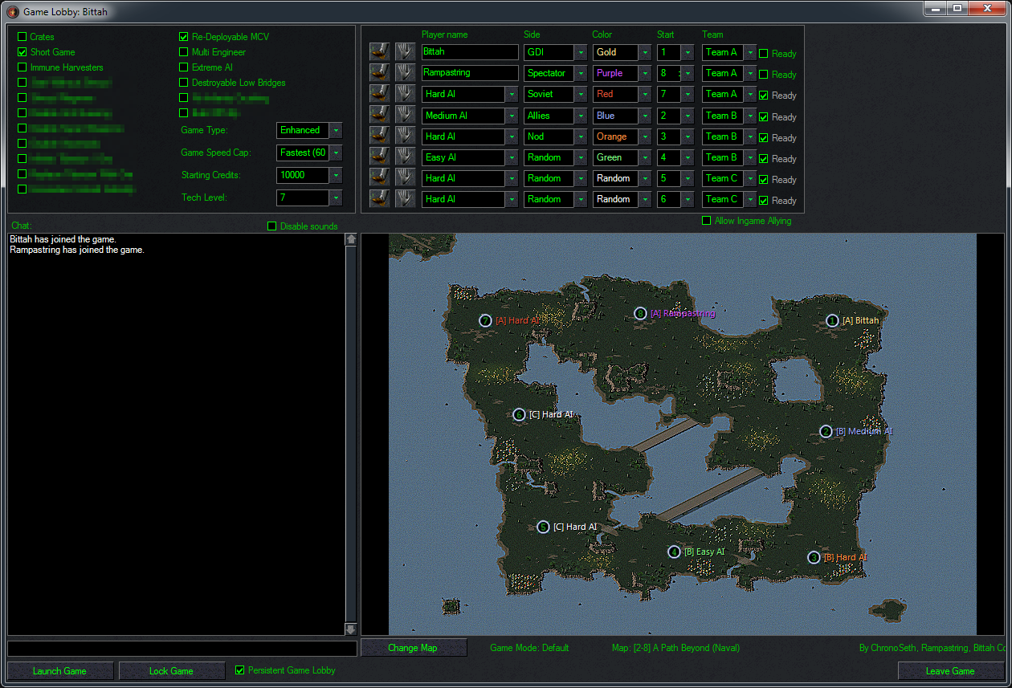1012x688 pixels.
Task: Expand the Game Speed Cap dropdown
Action: click(309, 153)
